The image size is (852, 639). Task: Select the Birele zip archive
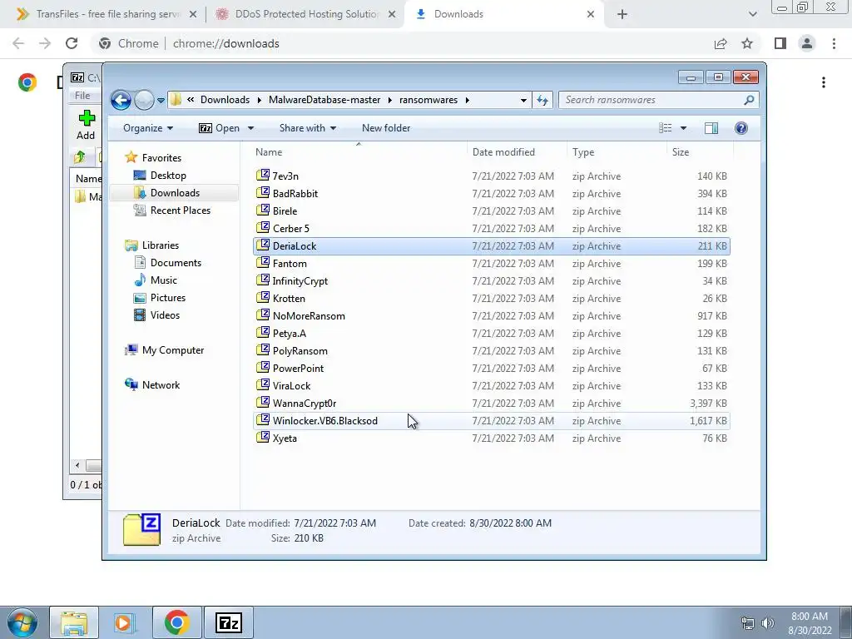click(x=491, y=211)
